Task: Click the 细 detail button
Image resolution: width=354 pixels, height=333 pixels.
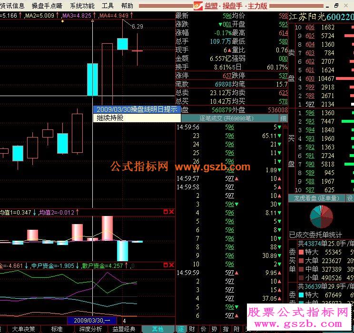Action: coord(284,118)
